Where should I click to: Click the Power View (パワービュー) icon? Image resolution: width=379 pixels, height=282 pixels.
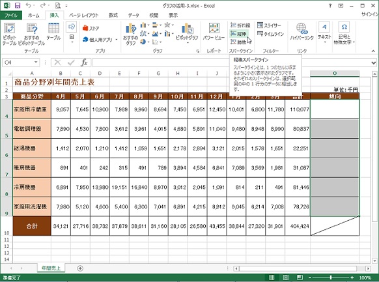pyautogui.click(x=214, y=31)
